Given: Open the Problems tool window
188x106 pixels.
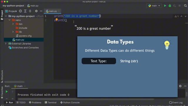Looking at the screenshot, I should point(35,102).
